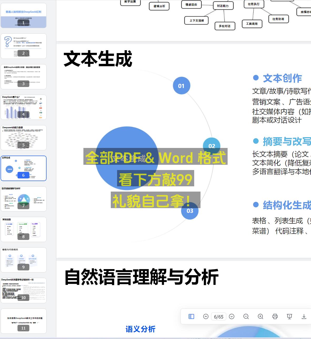
Task: Click the blue 03 circle marker
Action: point(190,211)
